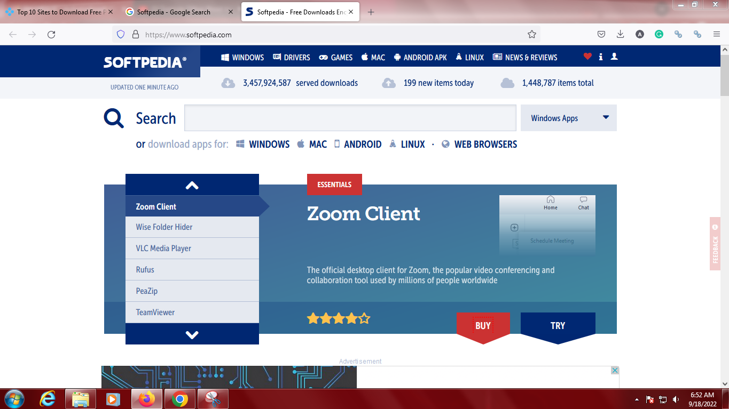729x409 pixels.
Task: Click the blue TRY button
Action: pos(558,326)
